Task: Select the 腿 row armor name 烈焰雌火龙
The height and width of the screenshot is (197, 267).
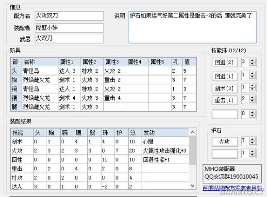Action: (40, 107)
